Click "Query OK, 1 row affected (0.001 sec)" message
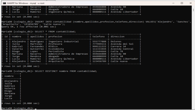The image size is (195, 110). pos(29,26)
